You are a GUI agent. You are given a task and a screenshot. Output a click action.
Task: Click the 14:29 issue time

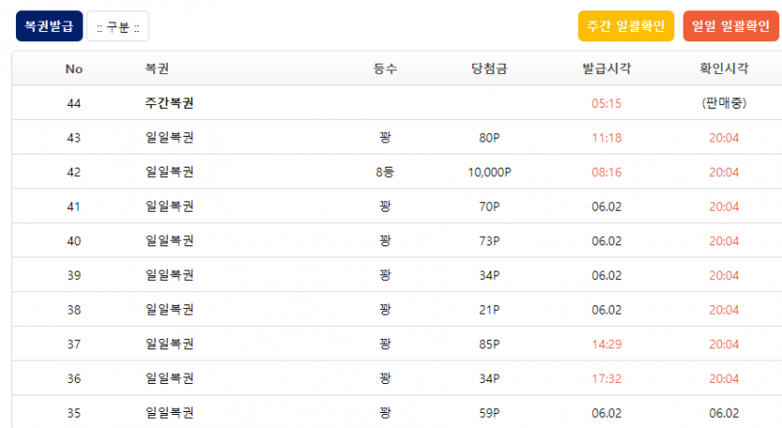coord(607,345)
